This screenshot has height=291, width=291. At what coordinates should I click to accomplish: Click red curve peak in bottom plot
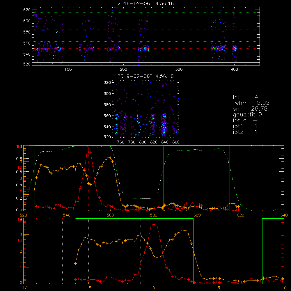click(x=154, y=225)
